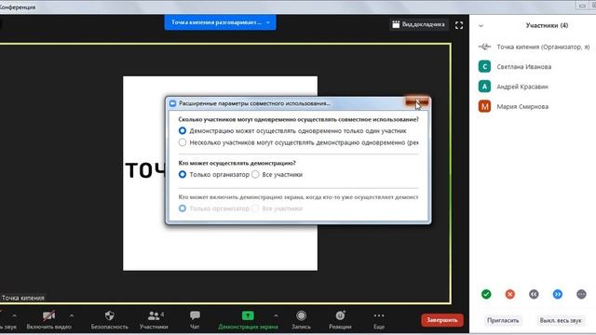Click the Пригласить button
The image size is (596, 335).
[503, 320]
